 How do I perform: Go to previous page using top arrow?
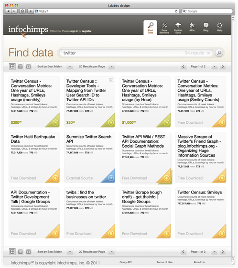tap(184, 66)
